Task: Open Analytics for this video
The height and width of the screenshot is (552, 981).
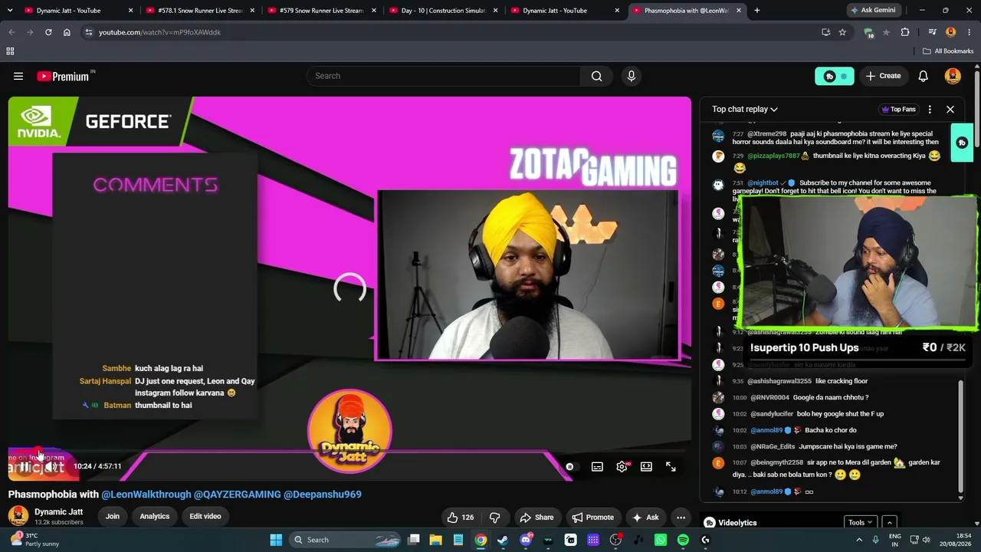Action: 155,517
